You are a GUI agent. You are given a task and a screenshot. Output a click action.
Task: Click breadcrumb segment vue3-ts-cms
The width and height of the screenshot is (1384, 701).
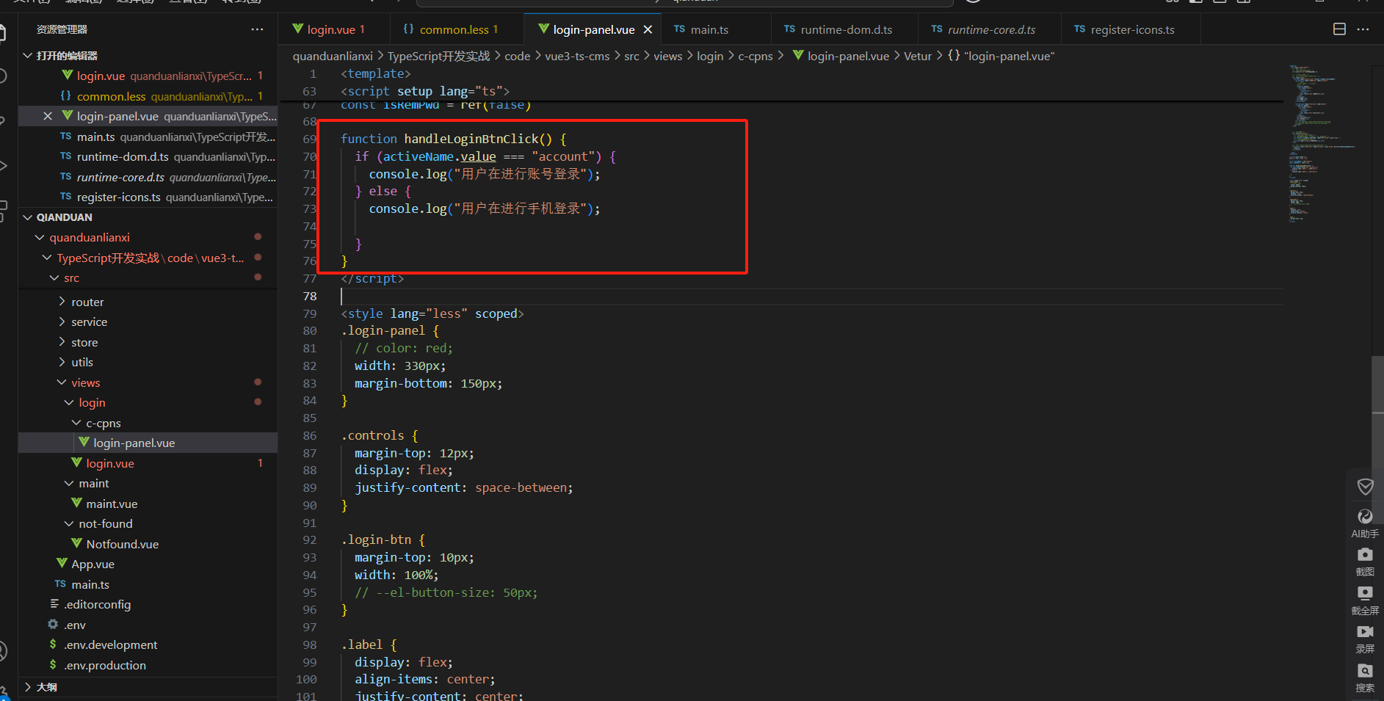[x=577, y=56]
